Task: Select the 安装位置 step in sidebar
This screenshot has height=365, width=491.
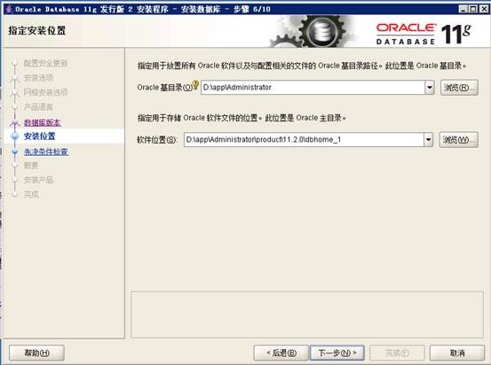Action: [x=39, y=136]
